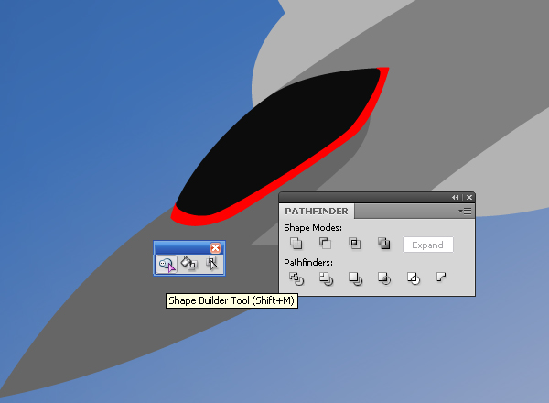549x403 pixels.
Task: Click the Divide pathfinder icon
Action: pyautogui.click(x=296, y=279)
